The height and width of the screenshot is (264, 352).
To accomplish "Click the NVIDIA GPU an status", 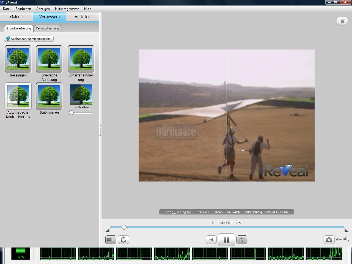I will tap(276, 212).
